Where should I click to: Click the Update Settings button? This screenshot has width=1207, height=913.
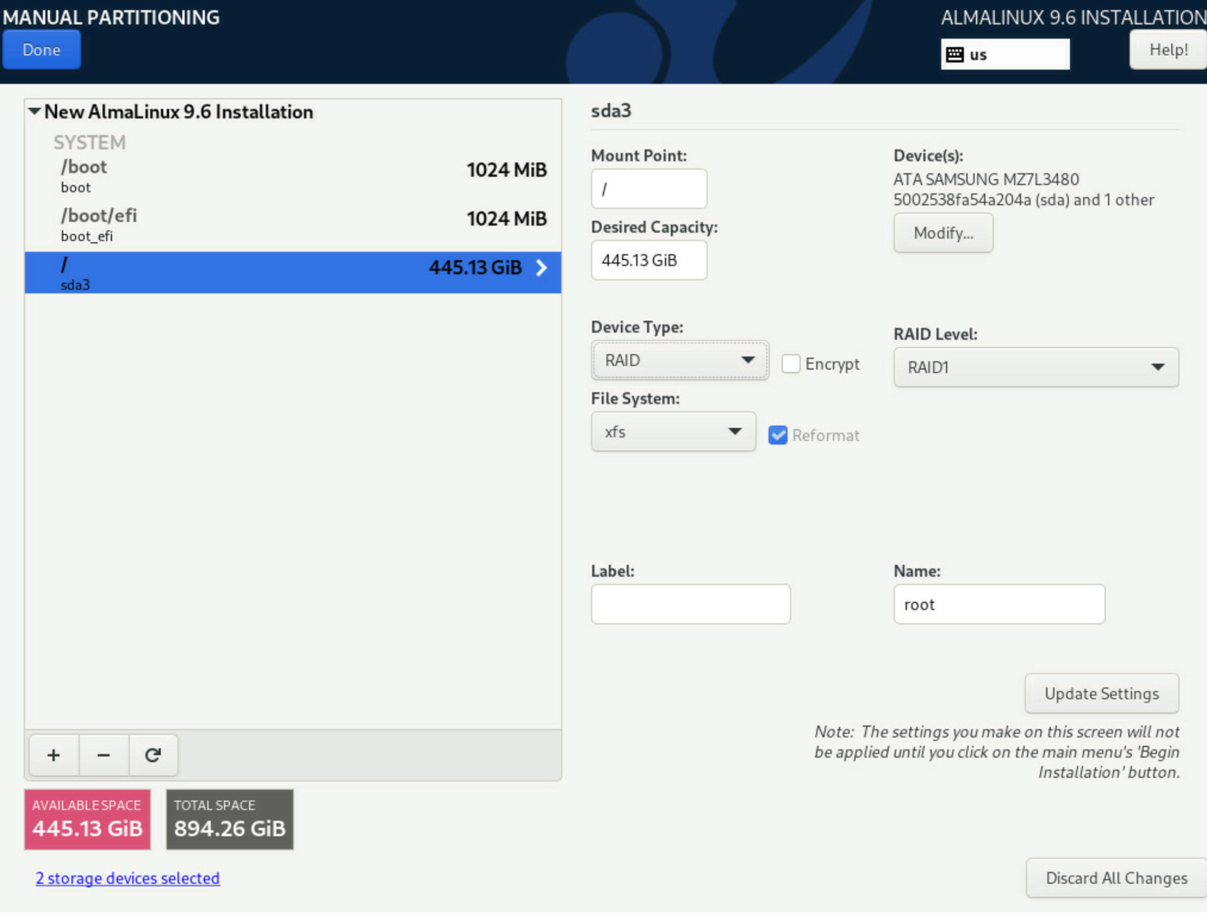(x=1102, y=693)
